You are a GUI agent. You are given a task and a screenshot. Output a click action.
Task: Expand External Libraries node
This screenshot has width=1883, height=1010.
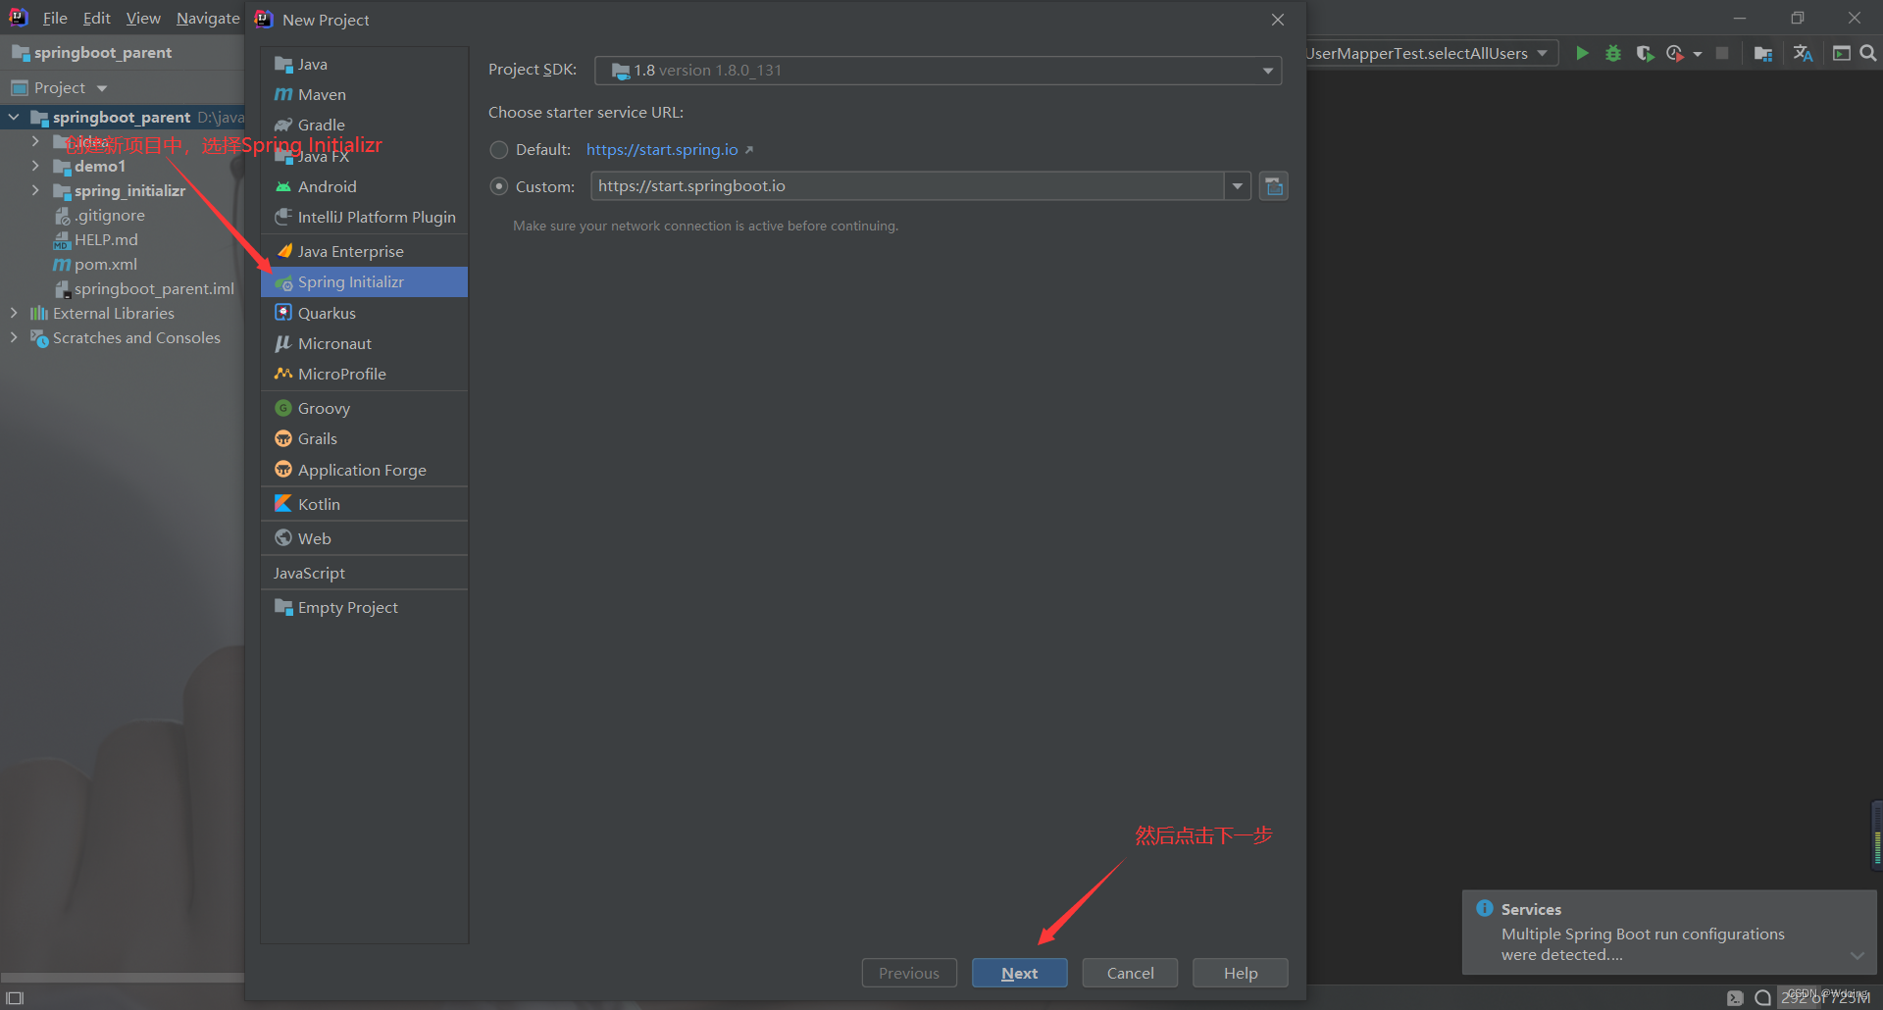click(14, 313)
